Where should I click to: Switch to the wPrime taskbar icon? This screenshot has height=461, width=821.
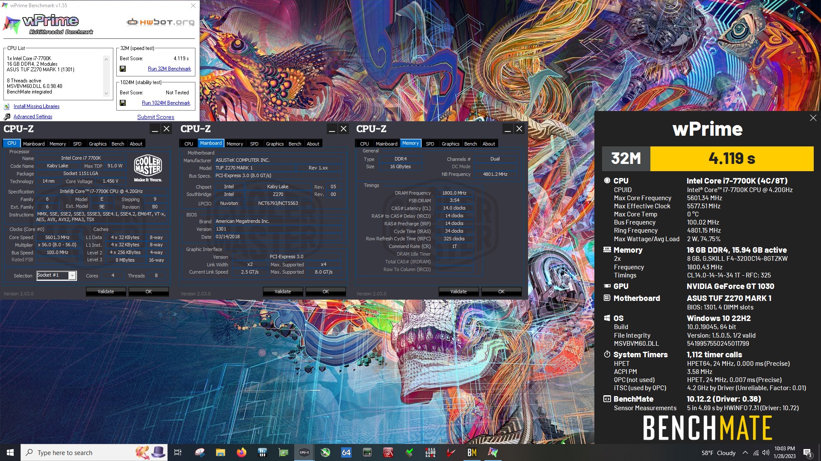pyautogui.click(x=493, y=452)
